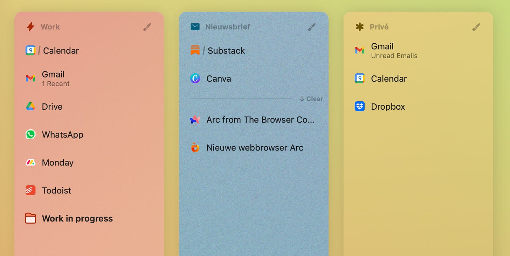
Task: Click the Calendar icon in Privé space
Action: pos(360,78)
